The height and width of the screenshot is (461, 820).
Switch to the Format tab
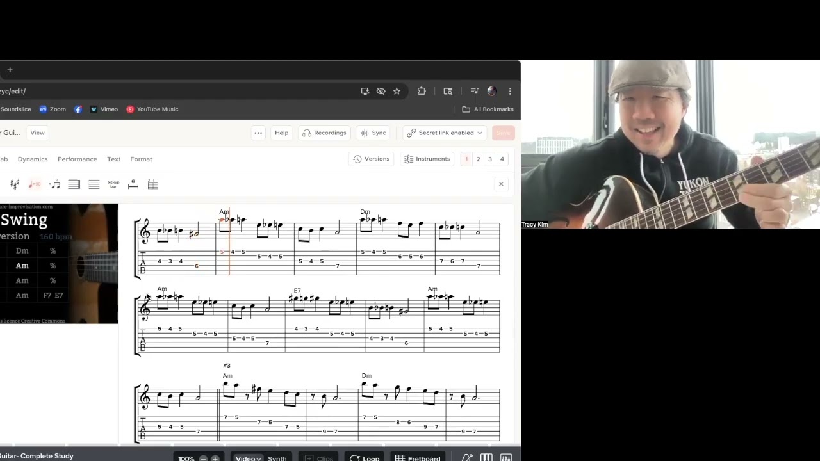pyautogui.click(x=141, y=159)
